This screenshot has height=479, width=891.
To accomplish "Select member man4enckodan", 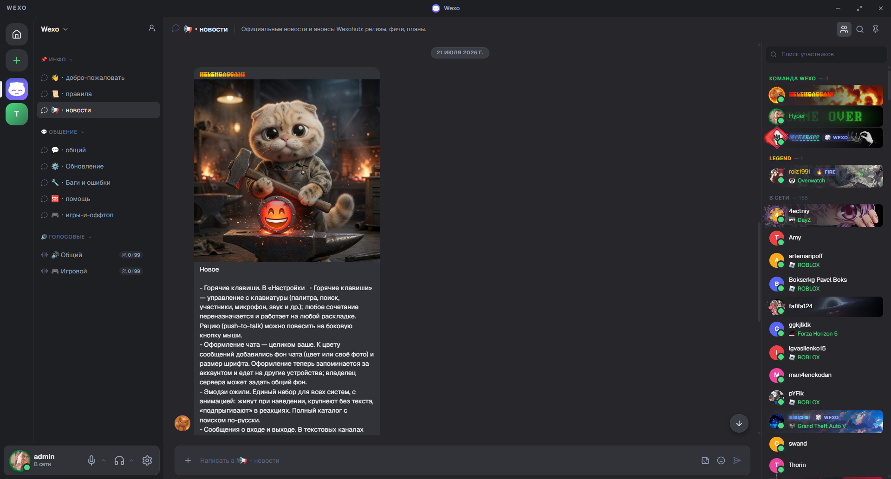I will [825, 375].
